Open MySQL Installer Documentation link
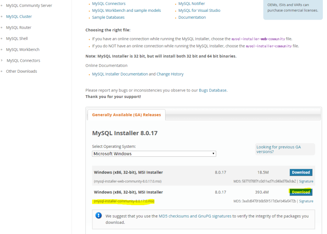Image resolution: width=327 pixels, height=234 pixels. 120,74
